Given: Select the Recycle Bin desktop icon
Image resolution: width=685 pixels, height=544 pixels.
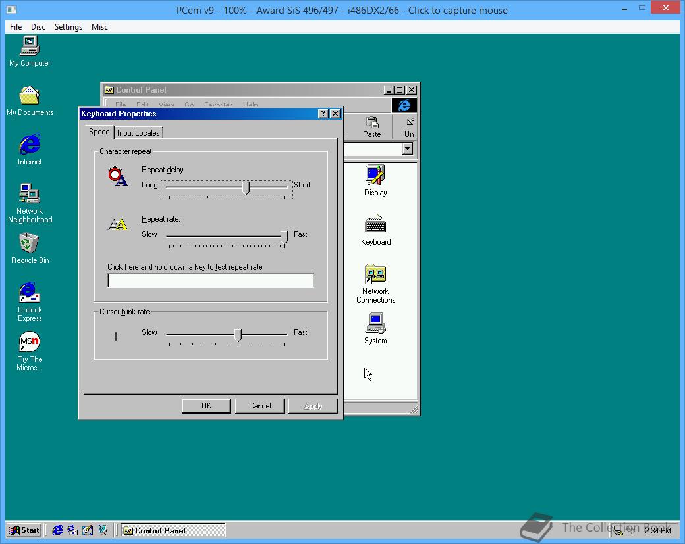Looking at the screenshot, I should point(29,248).
